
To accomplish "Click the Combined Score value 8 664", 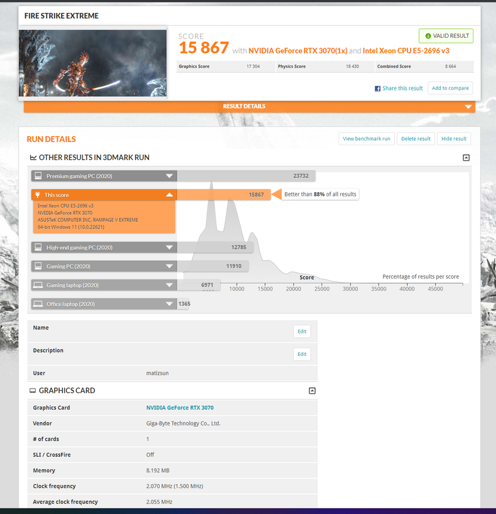I will coord(450,67).
